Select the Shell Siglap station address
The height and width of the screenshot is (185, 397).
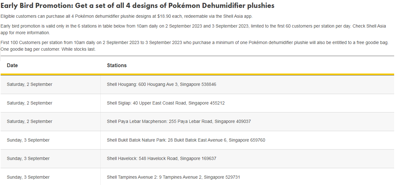pos(166,103)
